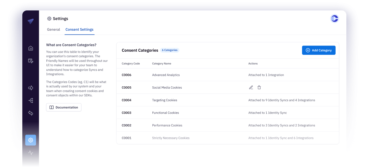Open the user avatar in top right
Screen dimensions: 371x167
[x=334, y=19]
